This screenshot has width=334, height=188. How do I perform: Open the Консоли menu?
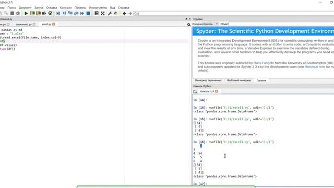coord(66,8)
